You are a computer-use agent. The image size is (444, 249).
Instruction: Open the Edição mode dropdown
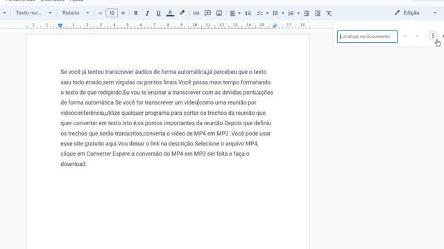[x=416, y=12]
